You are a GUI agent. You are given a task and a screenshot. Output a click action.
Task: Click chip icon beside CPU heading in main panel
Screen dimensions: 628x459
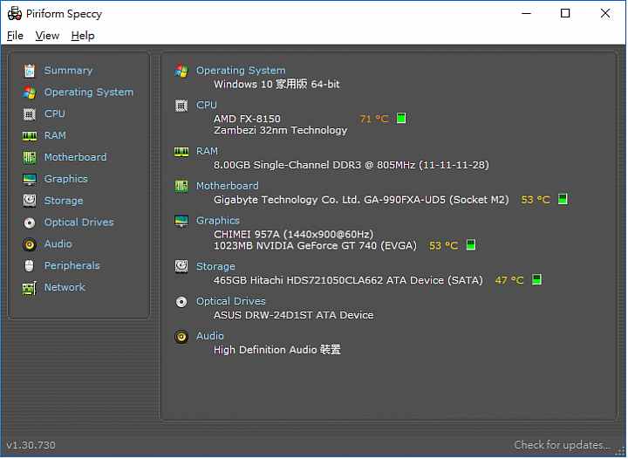181,106
